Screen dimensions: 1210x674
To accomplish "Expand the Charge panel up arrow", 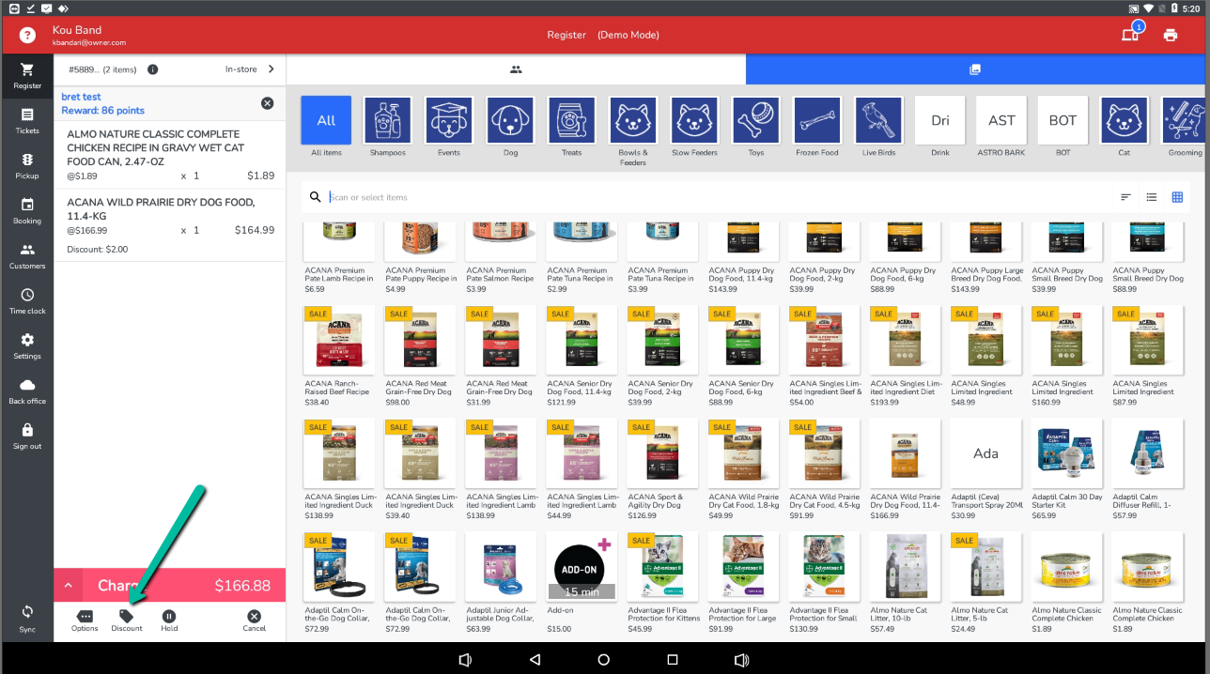I will click(x=68, y=586).
